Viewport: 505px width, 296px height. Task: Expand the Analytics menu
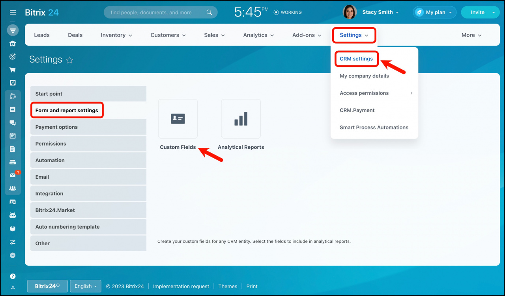point(258,35)
